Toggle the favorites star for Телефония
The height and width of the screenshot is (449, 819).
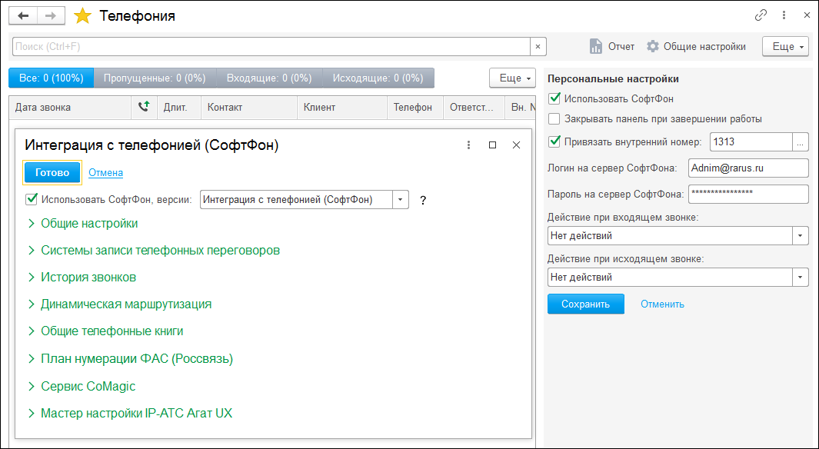[x=82, y=16]
